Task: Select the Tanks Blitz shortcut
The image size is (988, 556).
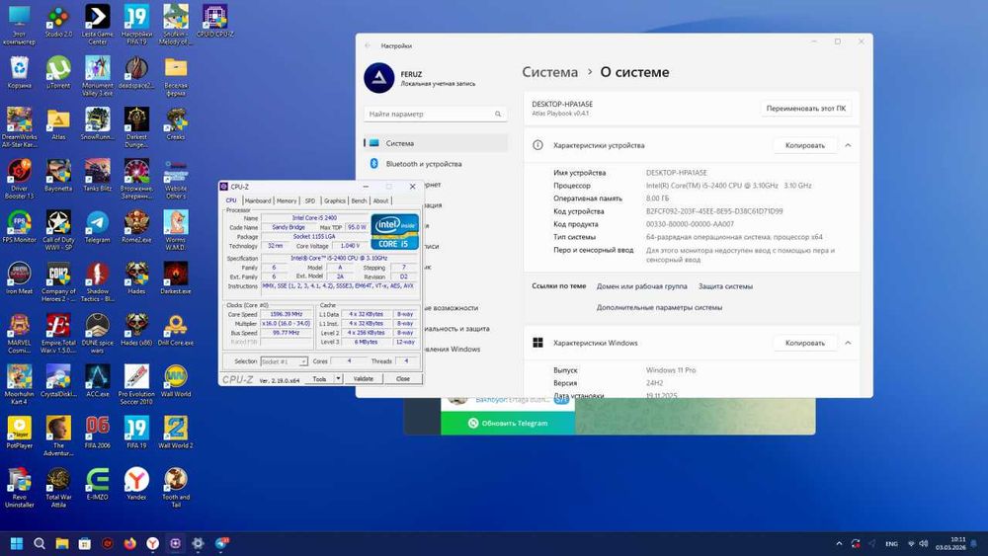Action: 97,176
